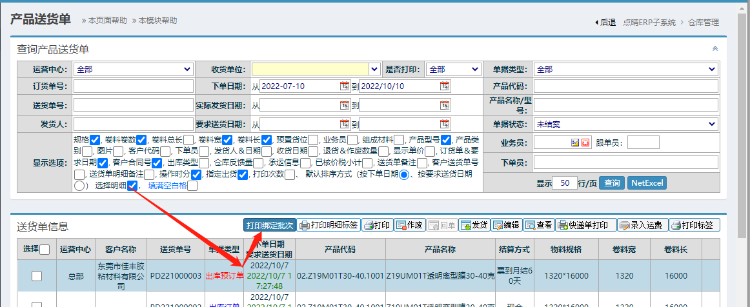Image resolution: width=750 pixels, height=307 pixels.
Task: Click 后退 back arrow link
Action: (605, 22)
